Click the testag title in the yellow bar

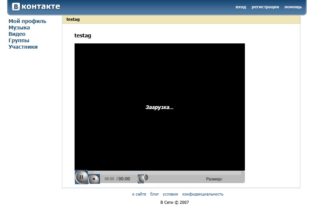tap(73, 19)
